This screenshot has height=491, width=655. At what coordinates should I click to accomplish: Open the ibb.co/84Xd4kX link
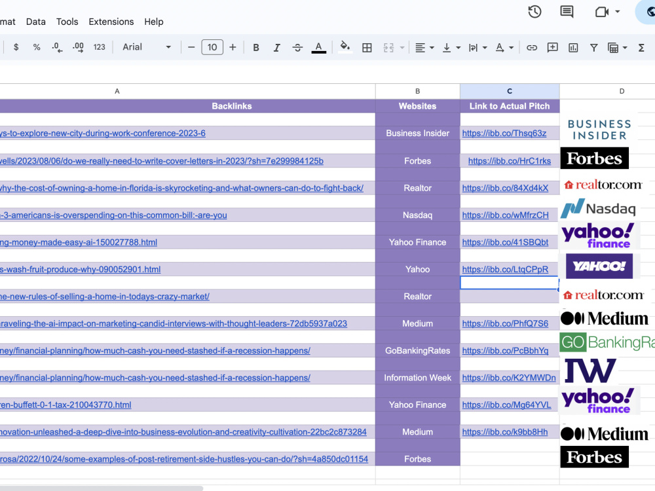(505, 188)
